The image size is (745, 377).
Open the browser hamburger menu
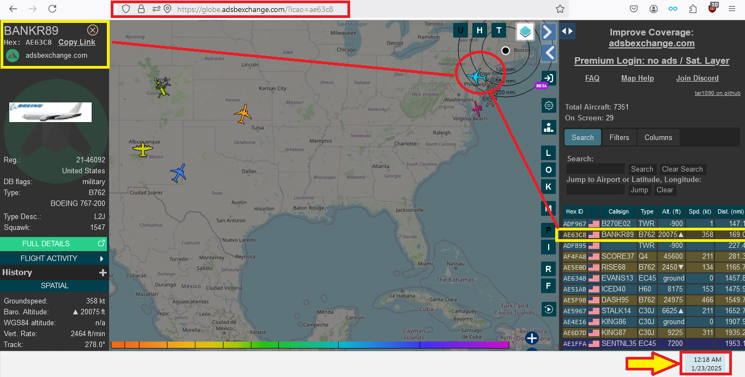click(732, 9)
